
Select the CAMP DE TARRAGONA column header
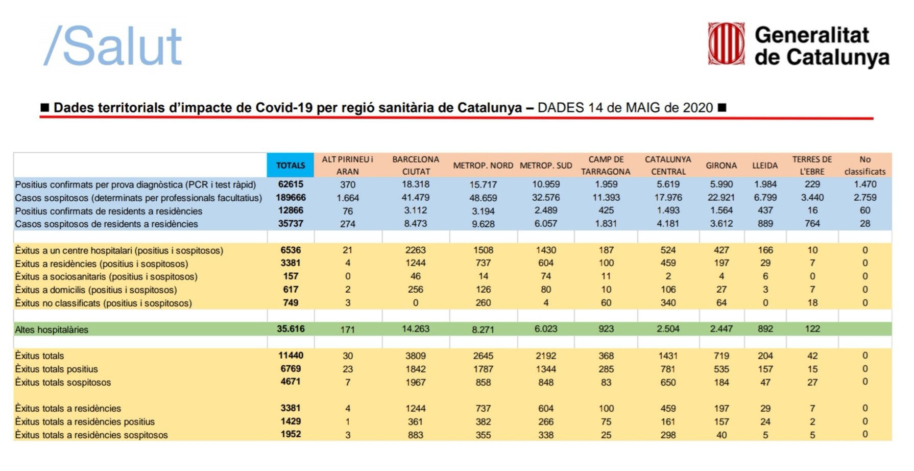[x=606, y=165]
